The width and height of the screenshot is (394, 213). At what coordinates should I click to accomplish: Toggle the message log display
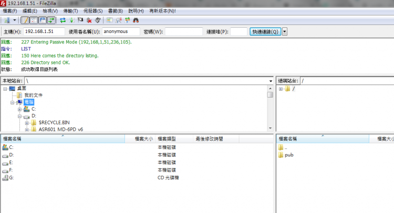pos(25,20)
